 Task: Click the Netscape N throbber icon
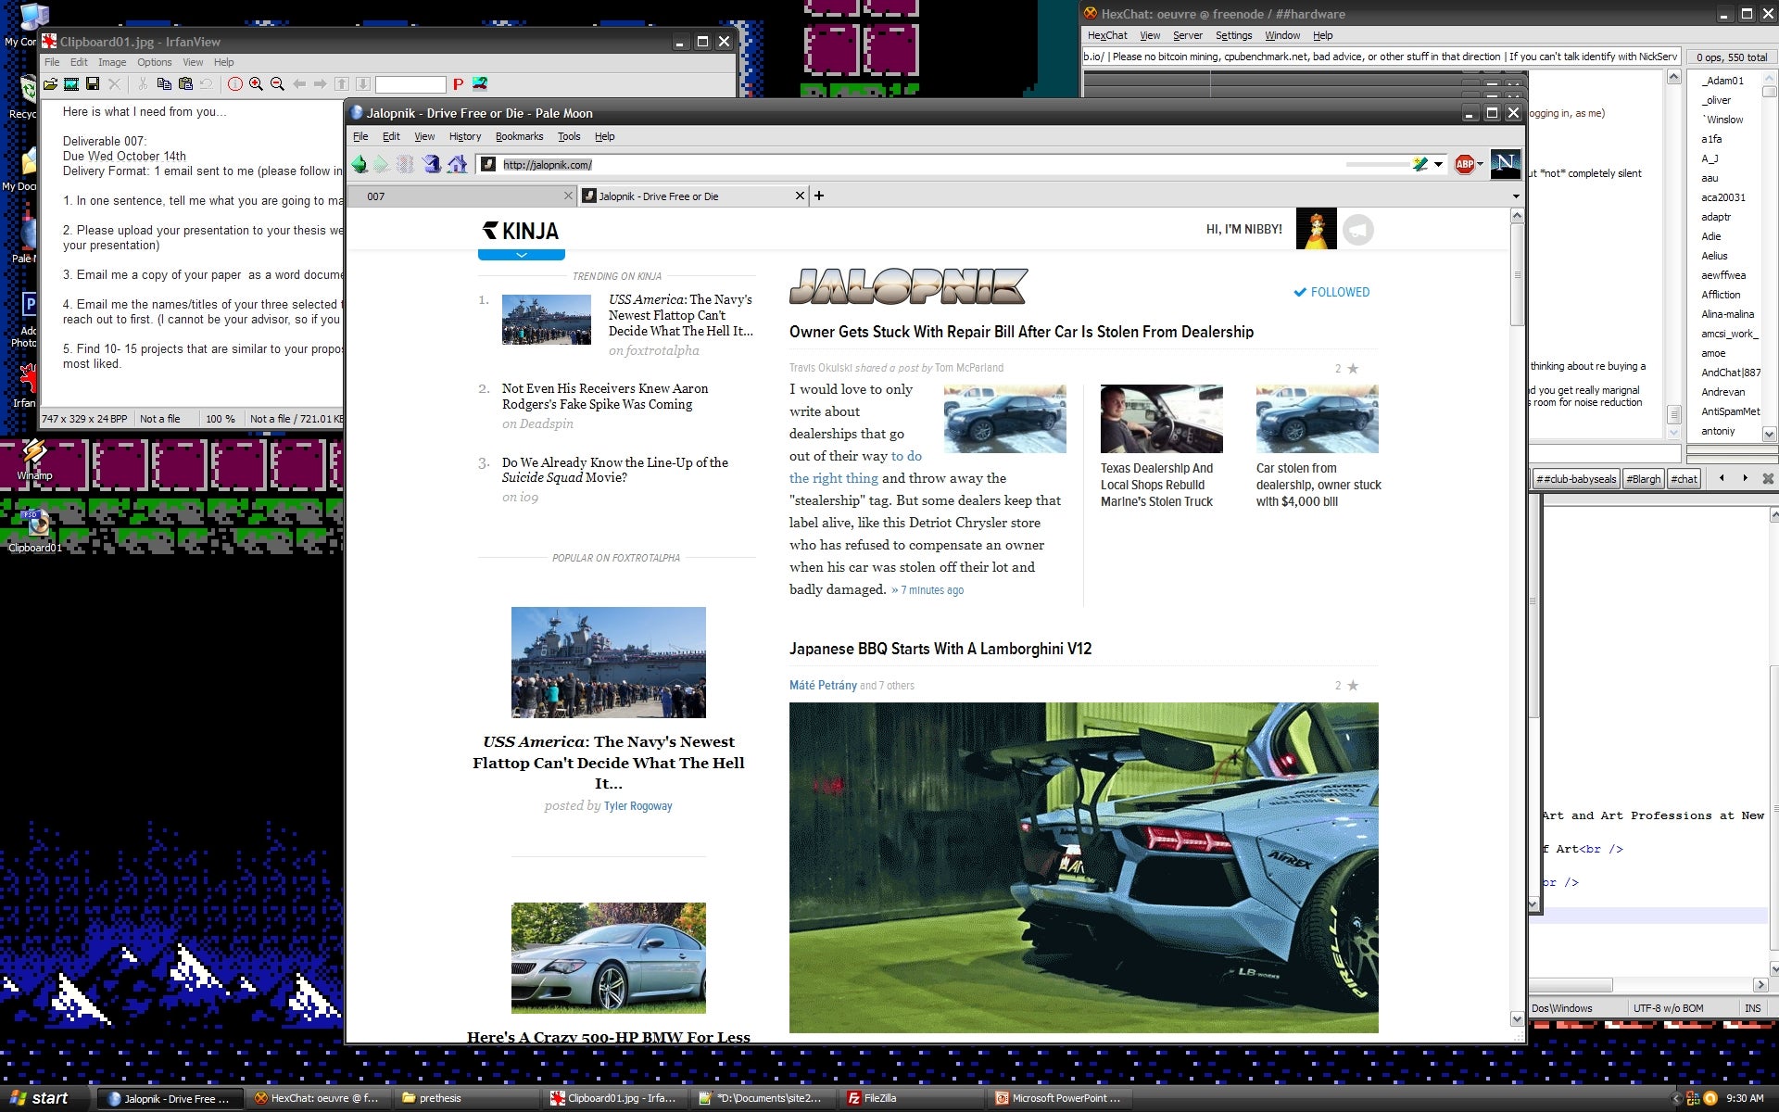1506,164
